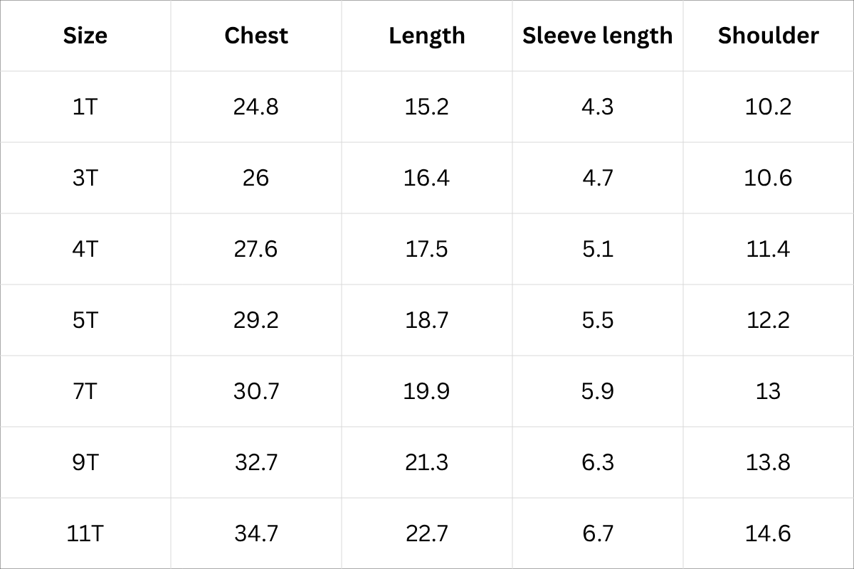The height and width of the screenshot is (569, 854).
Task: Select the 16.4 length value for 3T
Action: tap(427, 178)
